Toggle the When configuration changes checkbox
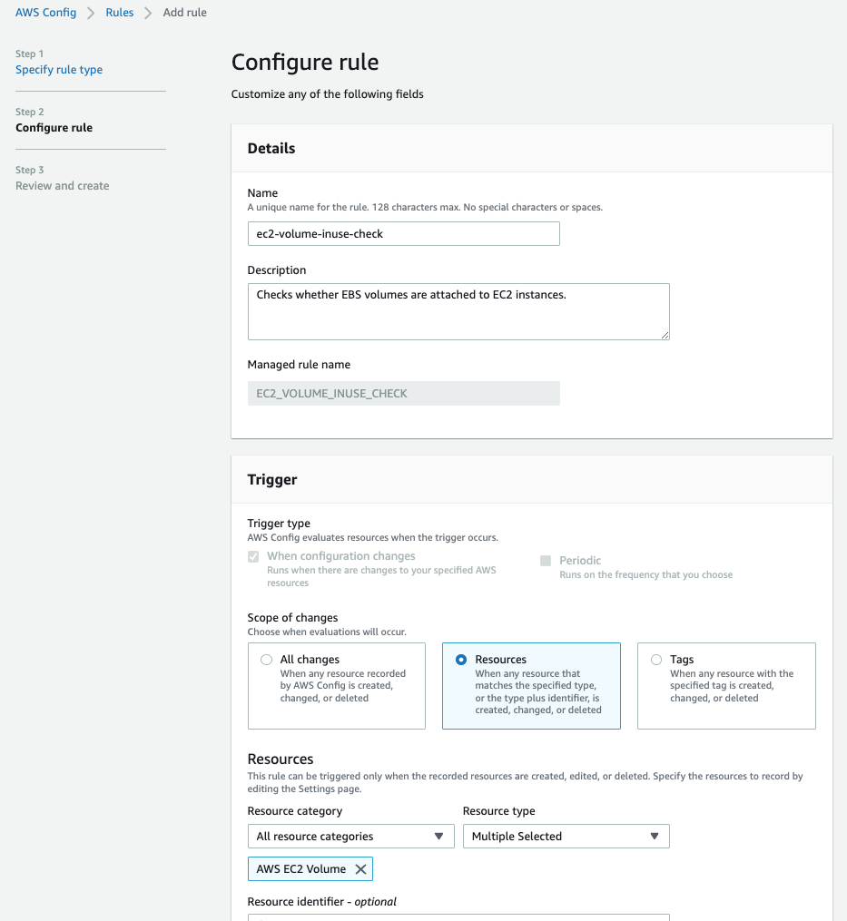847x921 pixels. 253,556
